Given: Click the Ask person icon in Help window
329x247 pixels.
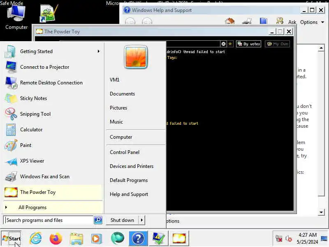Looking at the screenshot, I should pyautogui.click(x=280, y=21).
